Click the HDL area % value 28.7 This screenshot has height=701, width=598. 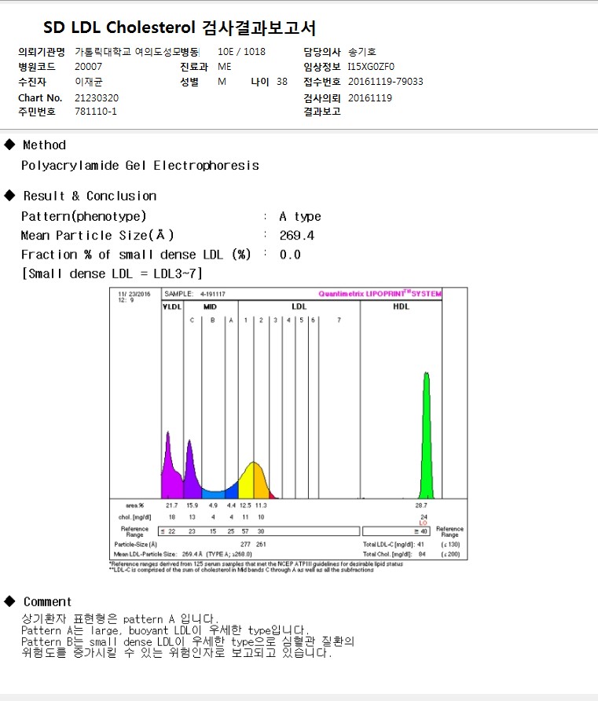(x=421, y=505)
